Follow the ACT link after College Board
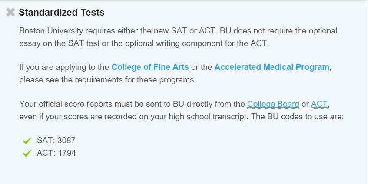The image size is (374, 184). 319,104
